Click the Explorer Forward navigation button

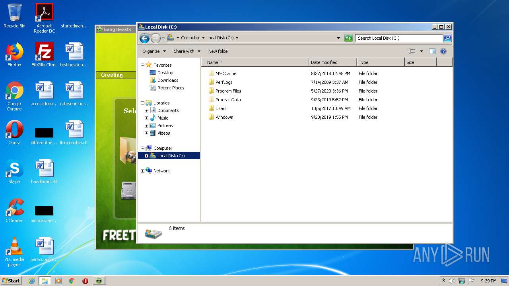pos(155,38)
